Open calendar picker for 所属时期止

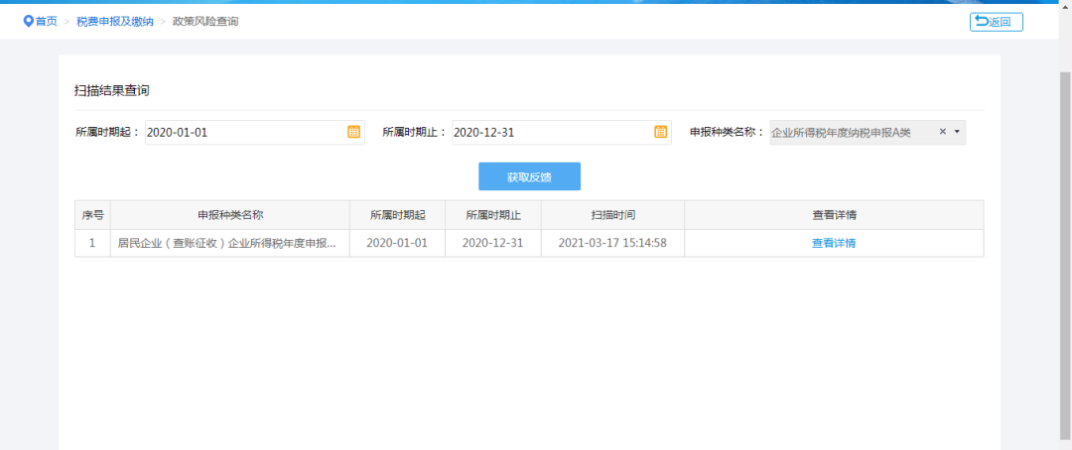click(660, 133)
